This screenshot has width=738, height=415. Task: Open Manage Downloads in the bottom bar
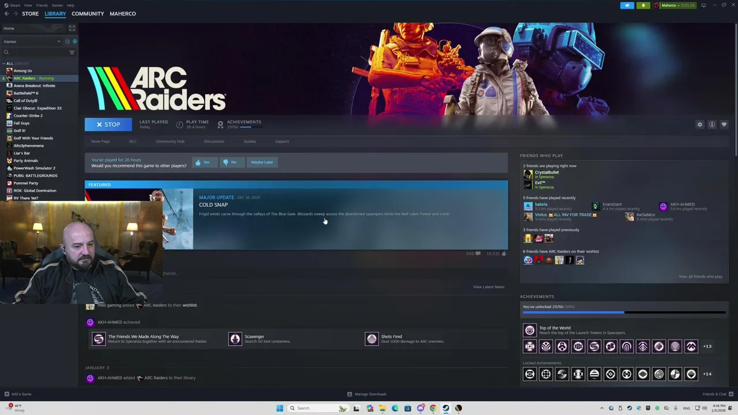tap(367, 394)
